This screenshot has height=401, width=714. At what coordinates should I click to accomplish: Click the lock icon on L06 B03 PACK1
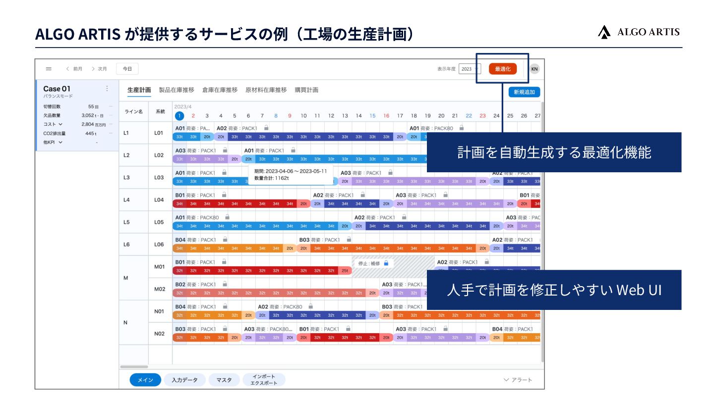(x=349, y=239)
